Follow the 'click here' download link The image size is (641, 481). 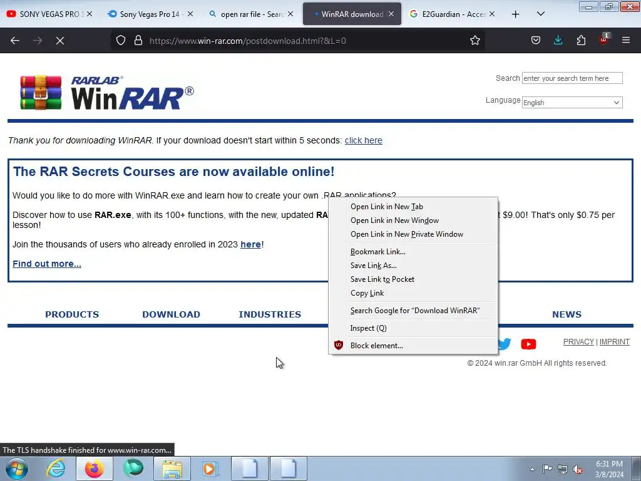[x=364, y=140]
